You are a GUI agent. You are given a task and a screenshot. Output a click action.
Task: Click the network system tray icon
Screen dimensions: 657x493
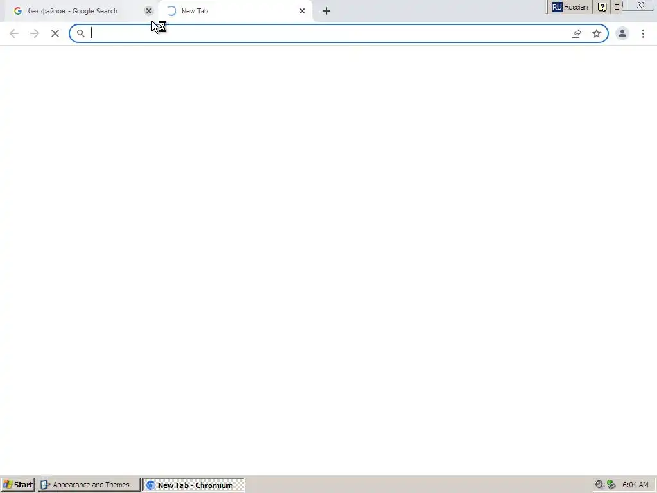(x=611, y=484)
